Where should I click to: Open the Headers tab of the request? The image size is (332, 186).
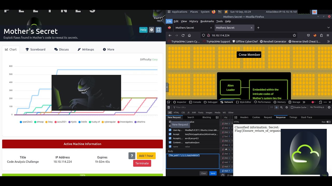click(244, 117)
